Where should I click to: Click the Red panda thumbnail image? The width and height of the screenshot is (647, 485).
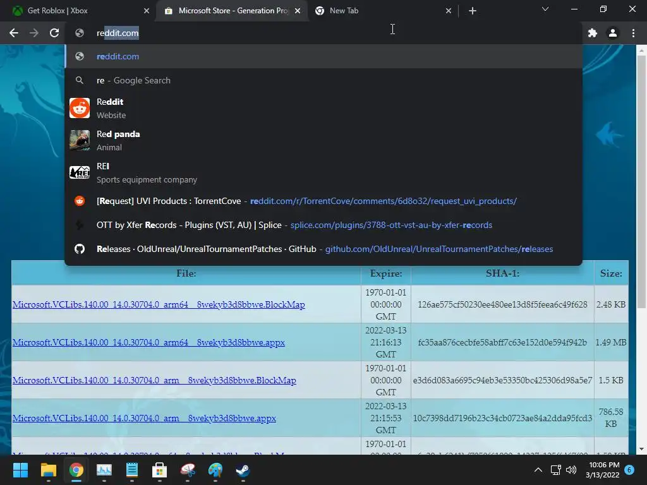pyautogui.click(x=80, y=140)
